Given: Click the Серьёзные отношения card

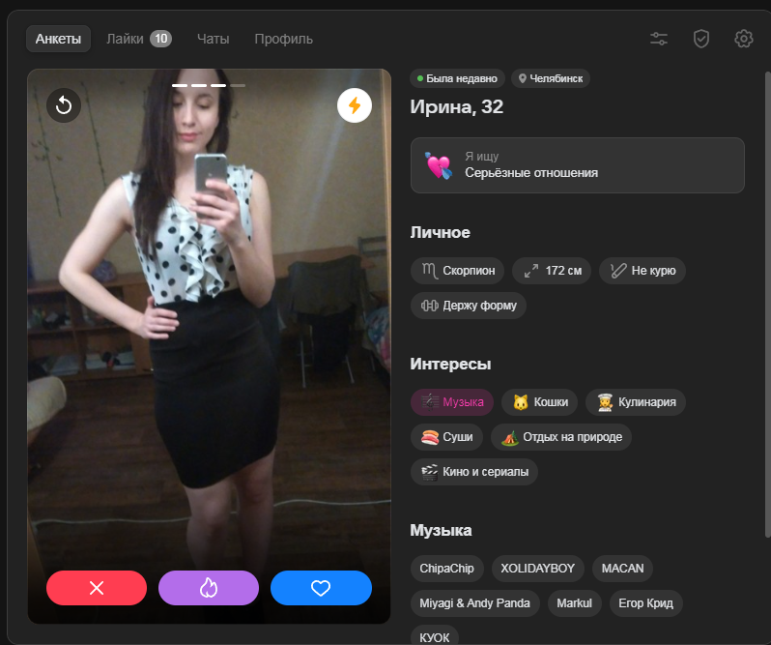Looking at the screenshot, I should pos(577,164).
